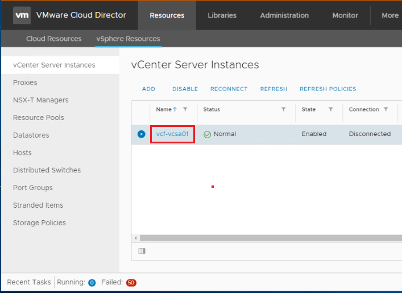Click the VMware vm logo icon

coord(22,15)
